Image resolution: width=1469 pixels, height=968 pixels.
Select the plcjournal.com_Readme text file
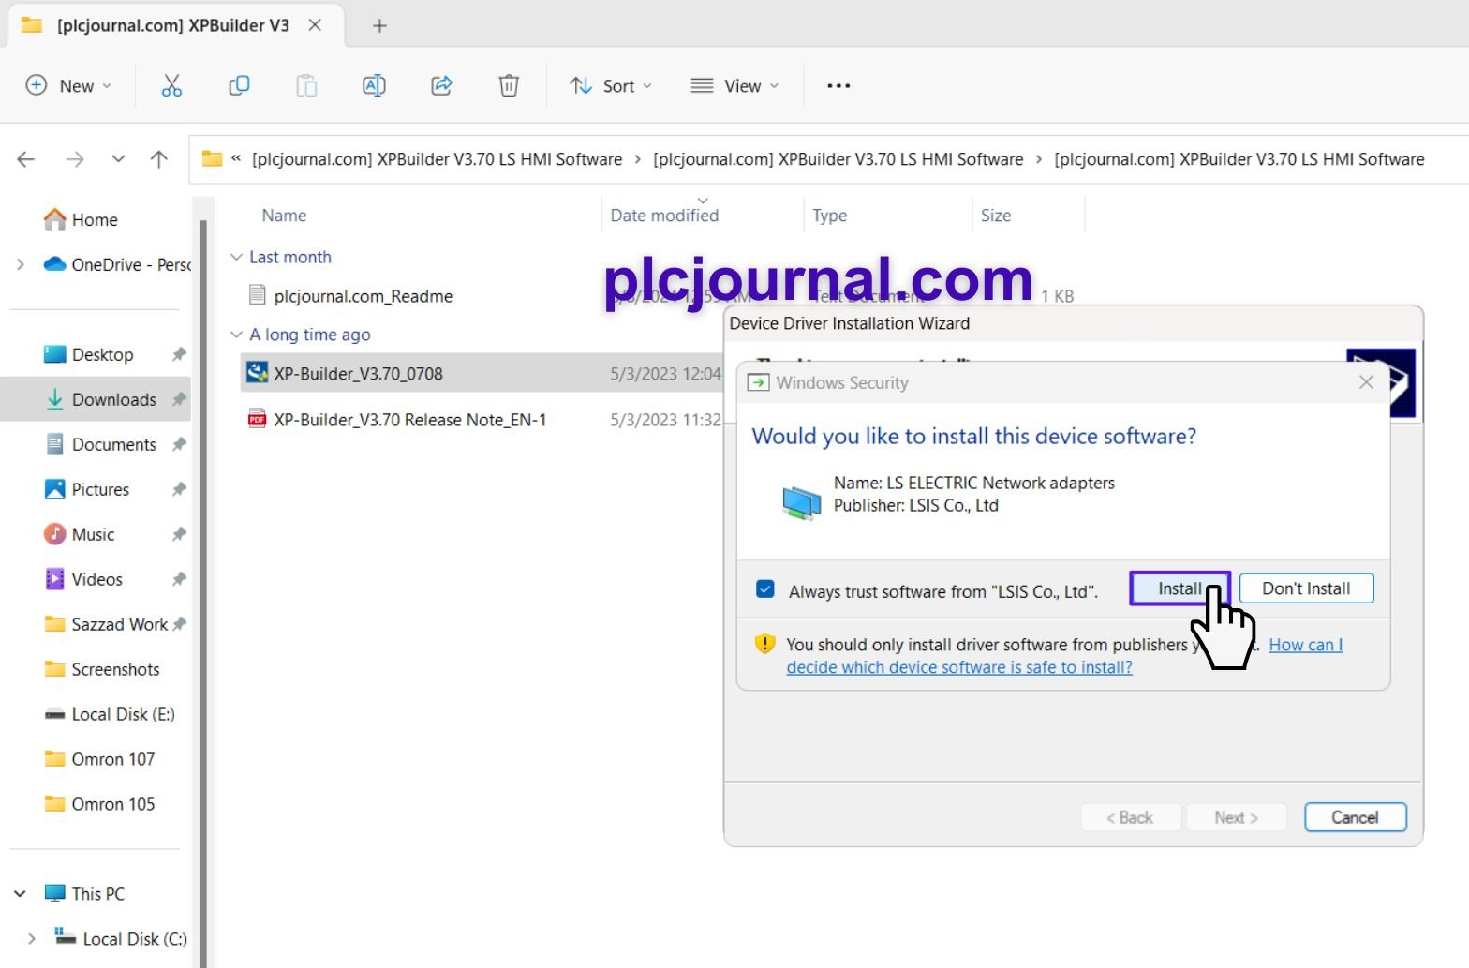(363, 296)
